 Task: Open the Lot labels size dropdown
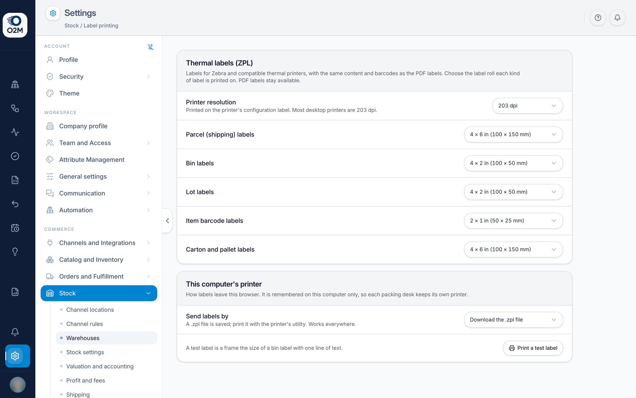point(513,192)
